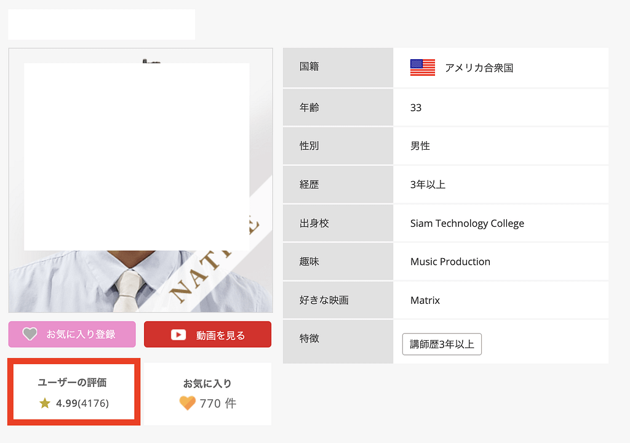
Task: Click the 特徴 row label
Action: coord(309,338)
